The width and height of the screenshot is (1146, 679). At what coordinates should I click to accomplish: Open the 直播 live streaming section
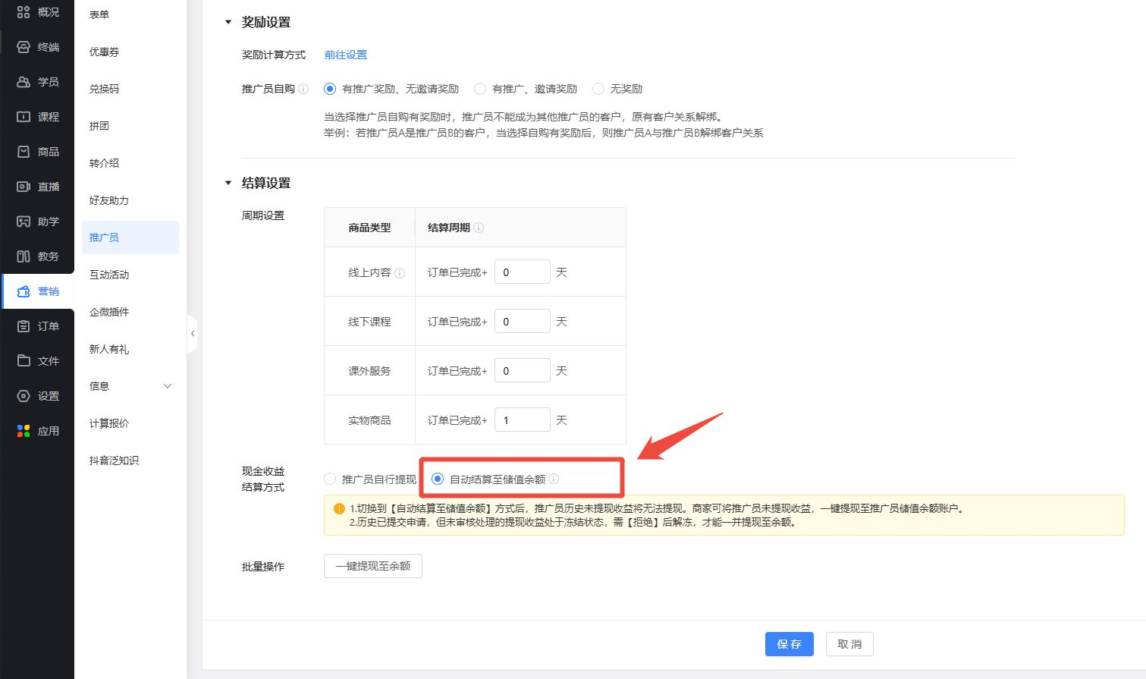38,186
